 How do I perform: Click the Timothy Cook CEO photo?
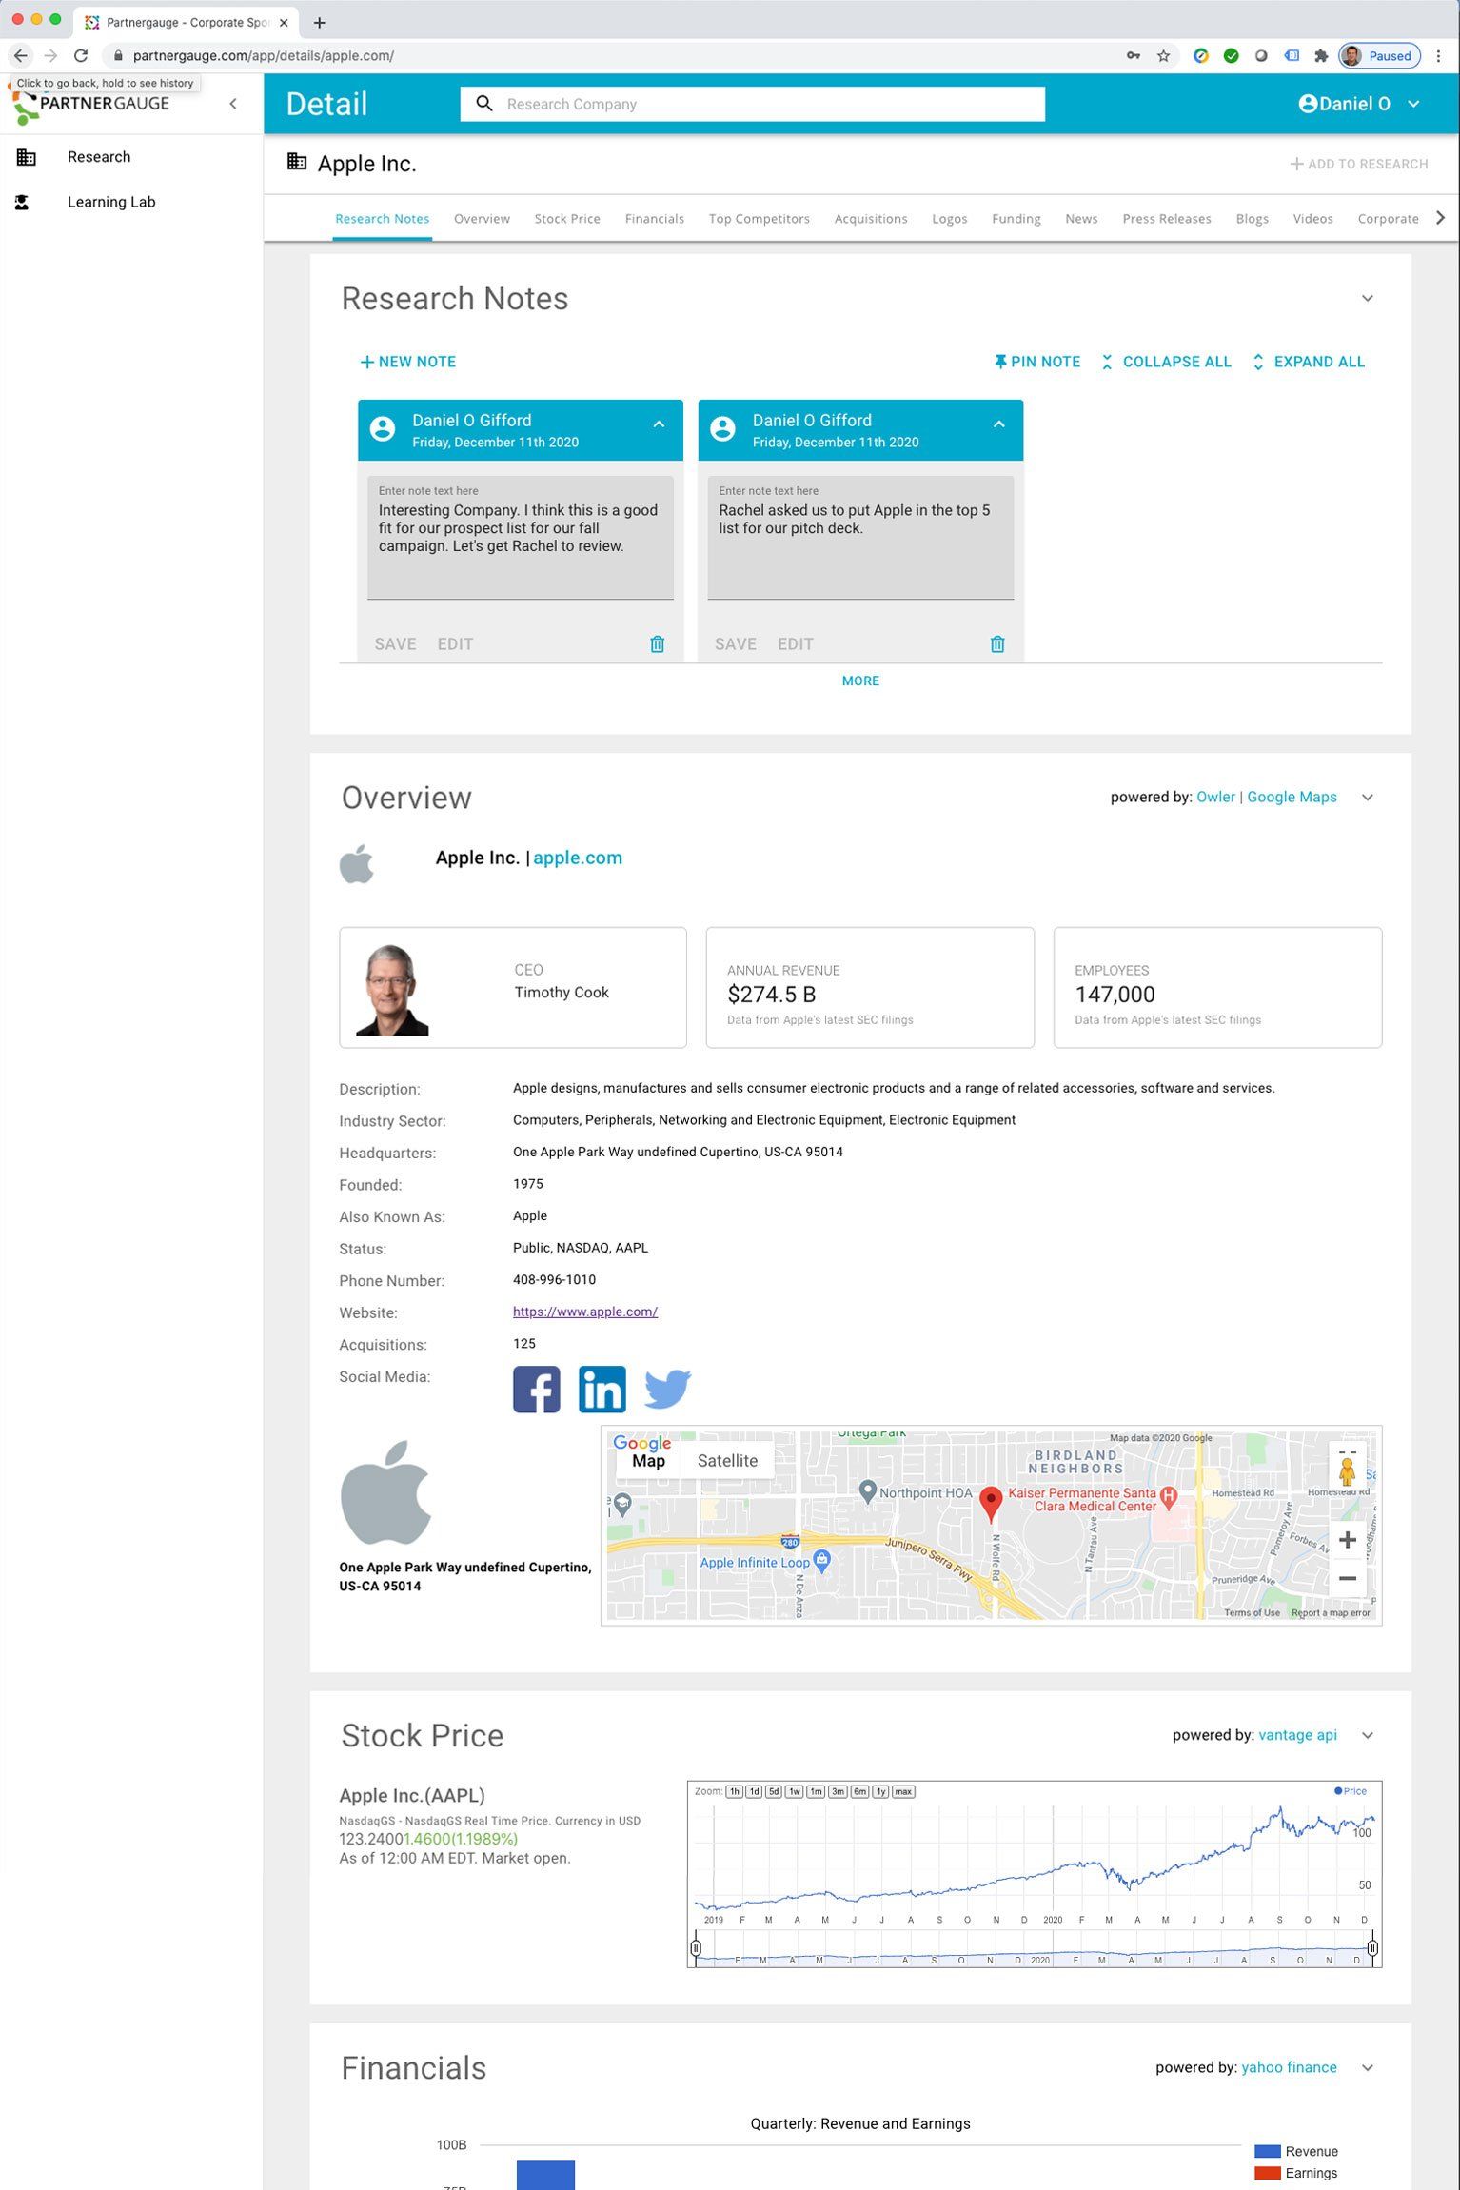tap(392, 989)
